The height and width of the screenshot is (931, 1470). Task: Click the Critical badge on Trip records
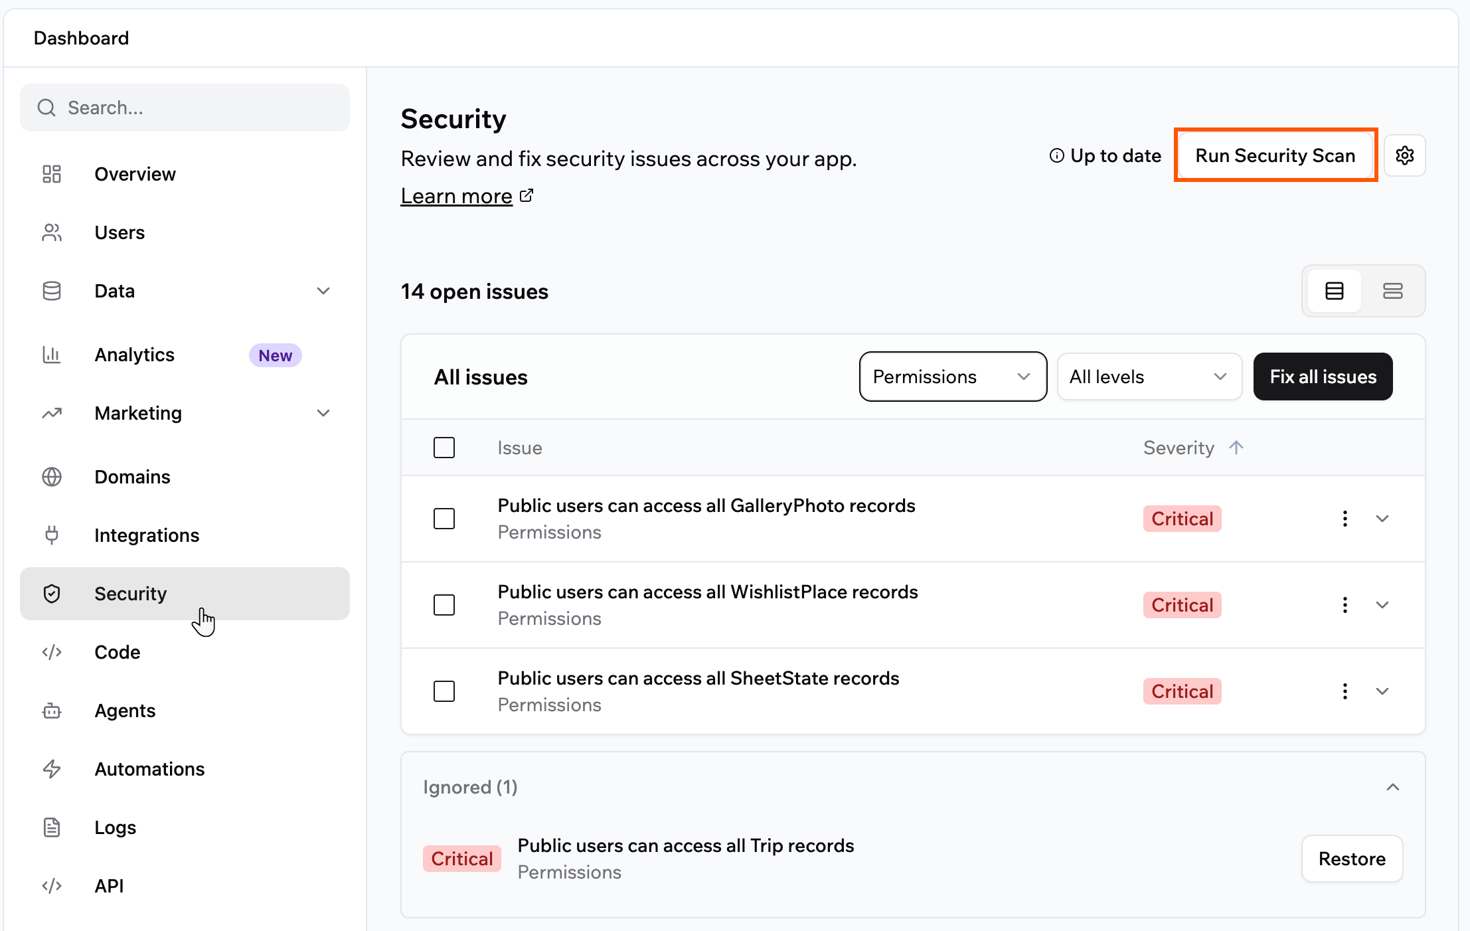click(x=462, y=859)
